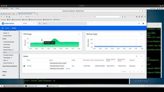The width and height of the screenshot is (164, 92).
Task: Click the minikube ready status checkmark
Action: 24,66
